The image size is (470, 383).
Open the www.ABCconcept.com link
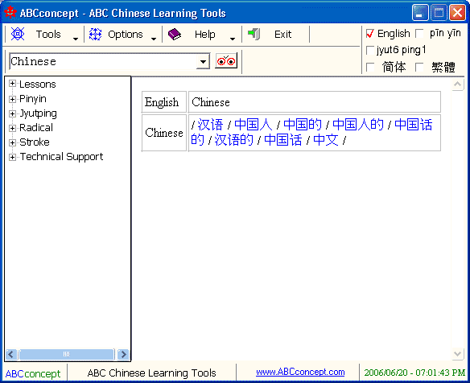click(x=300, y=372)
